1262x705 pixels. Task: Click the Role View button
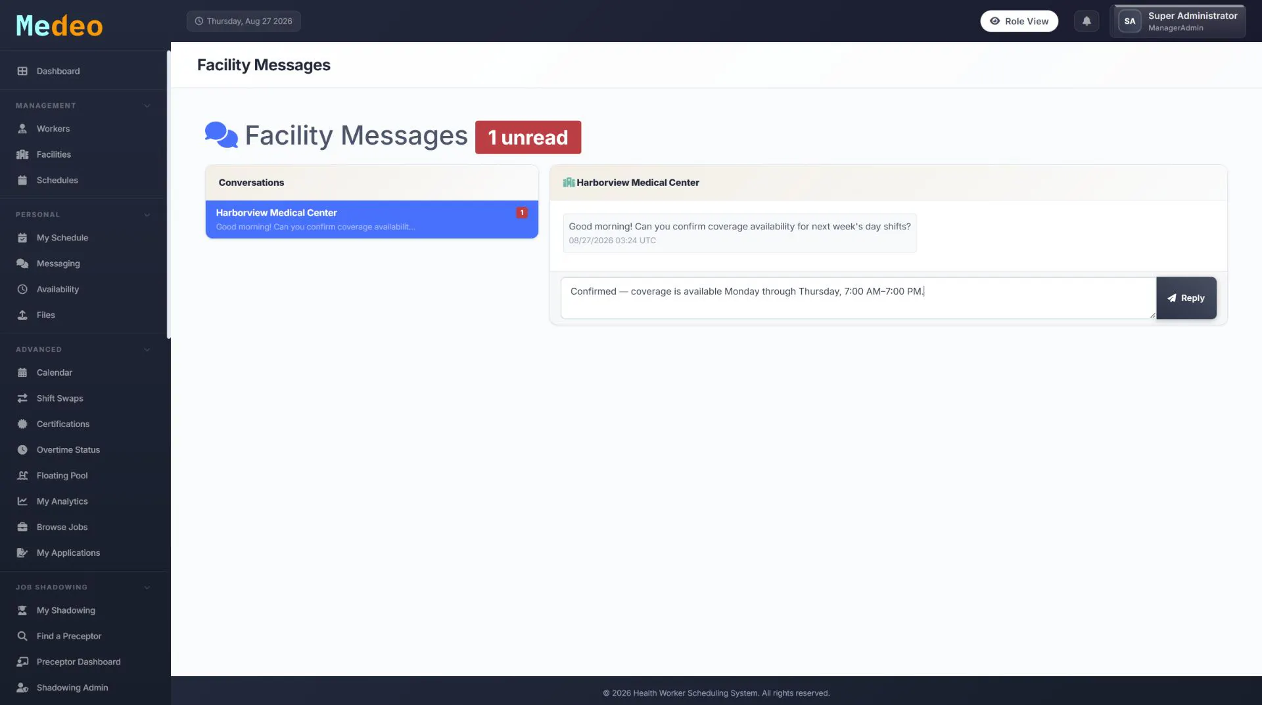pos(1019,21)
